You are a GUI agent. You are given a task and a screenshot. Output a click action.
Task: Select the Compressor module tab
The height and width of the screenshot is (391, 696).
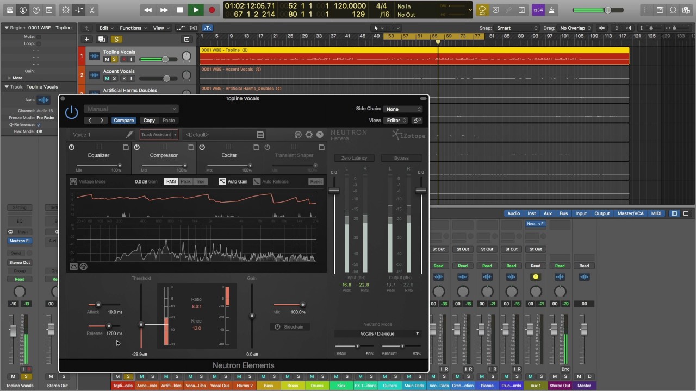click(x=164, y=156)
